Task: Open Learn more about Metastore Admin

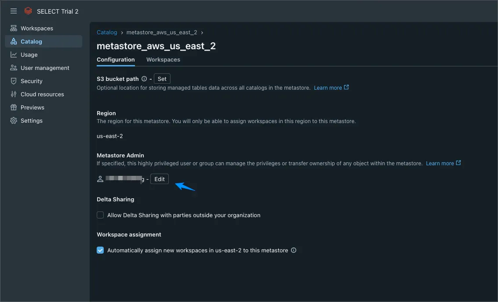Action: (x=441, y=163)
